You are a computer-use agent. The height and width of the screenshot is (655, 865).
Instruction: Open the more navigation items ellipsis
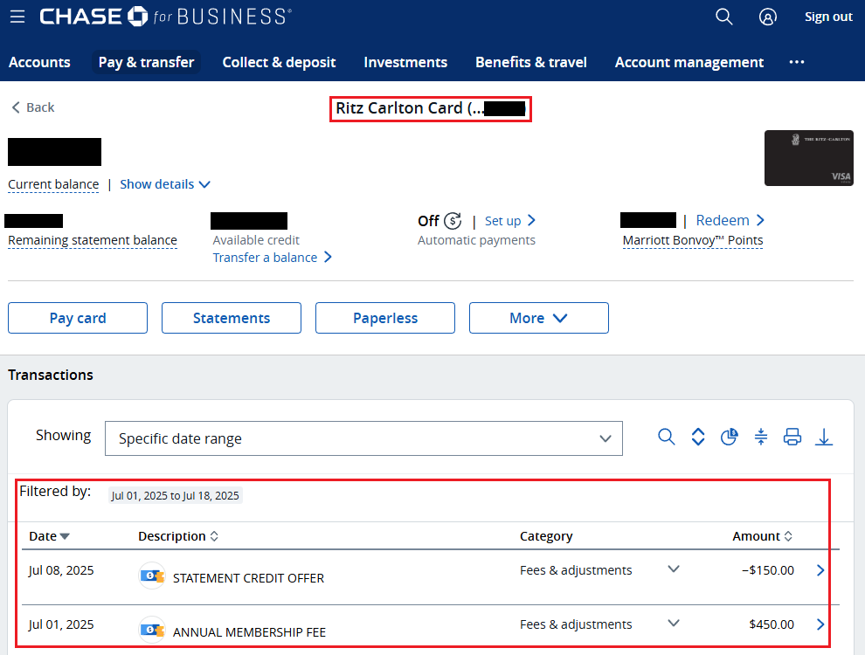(797, 62)
